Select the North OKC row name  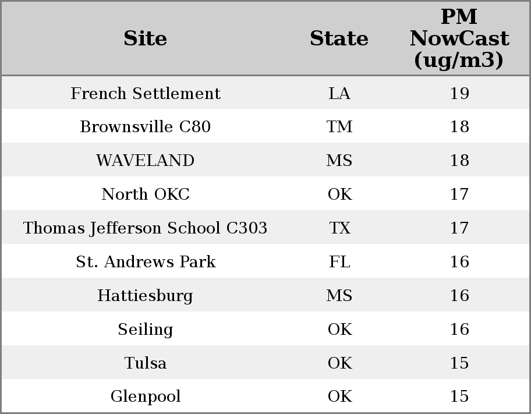[x=146, y=194]
